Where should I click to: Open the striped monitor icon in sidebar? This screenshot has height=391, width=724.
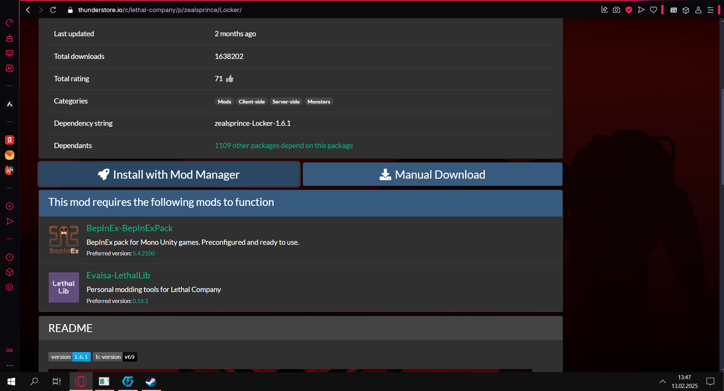(10, 53)
